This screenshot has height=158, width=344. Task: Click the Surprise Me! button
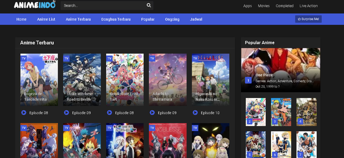[308, 19]
